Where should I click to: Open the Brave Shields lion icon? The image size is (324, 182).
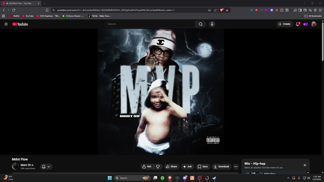(x=221, y=10)
